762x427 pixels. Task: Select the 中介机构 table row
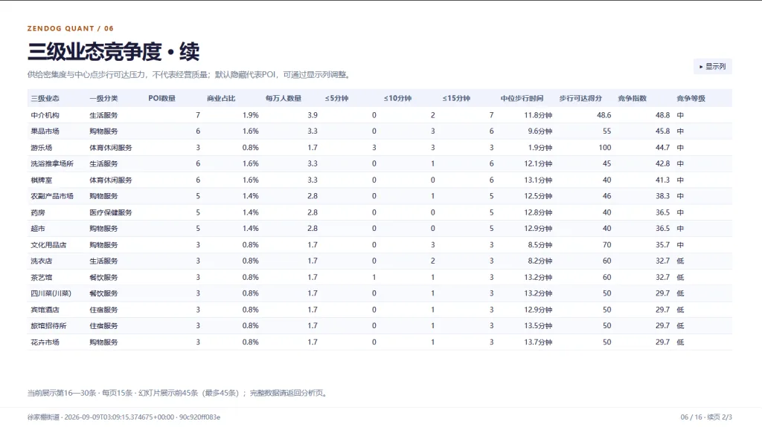380,115
